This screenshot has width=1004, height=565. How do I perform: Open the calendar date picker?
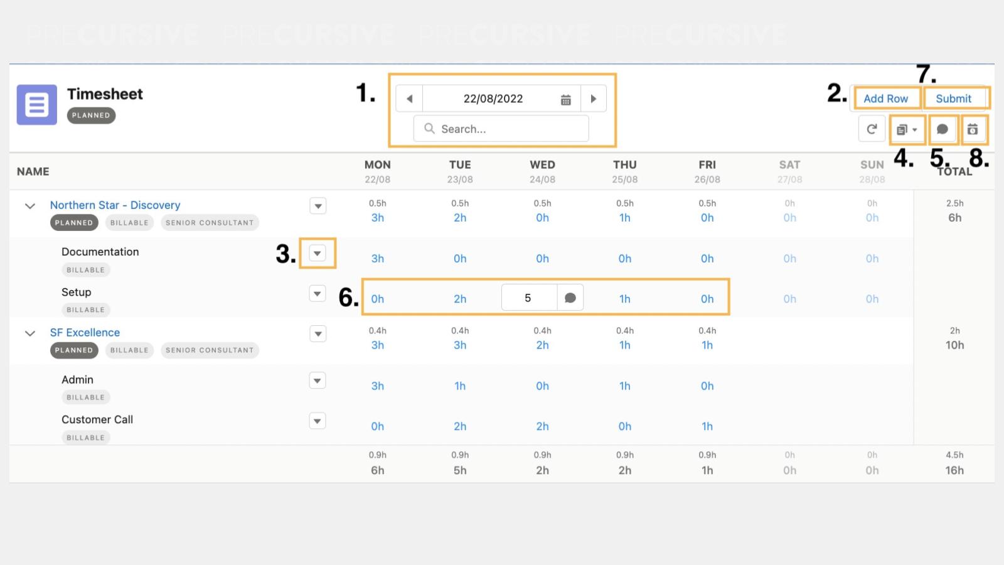565,99
